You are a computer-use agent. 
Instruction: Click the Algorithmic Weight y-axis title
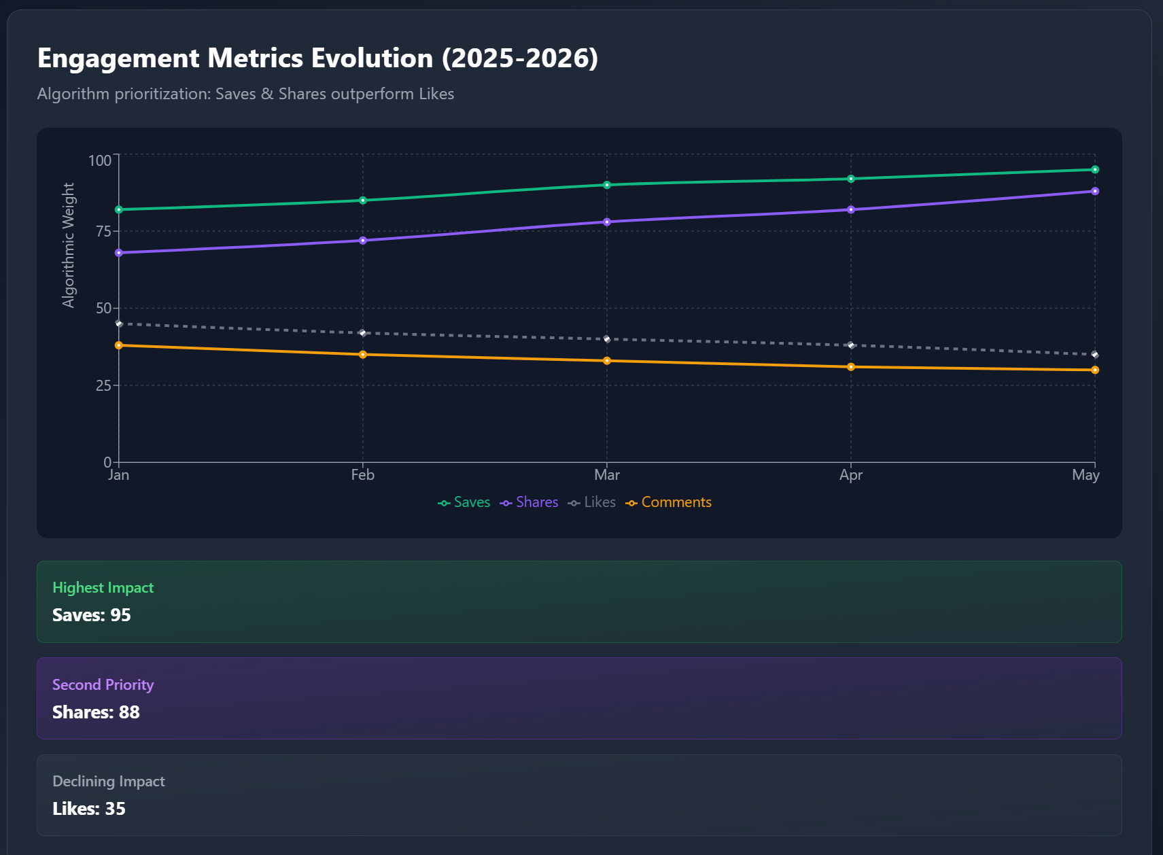[69, 245]
